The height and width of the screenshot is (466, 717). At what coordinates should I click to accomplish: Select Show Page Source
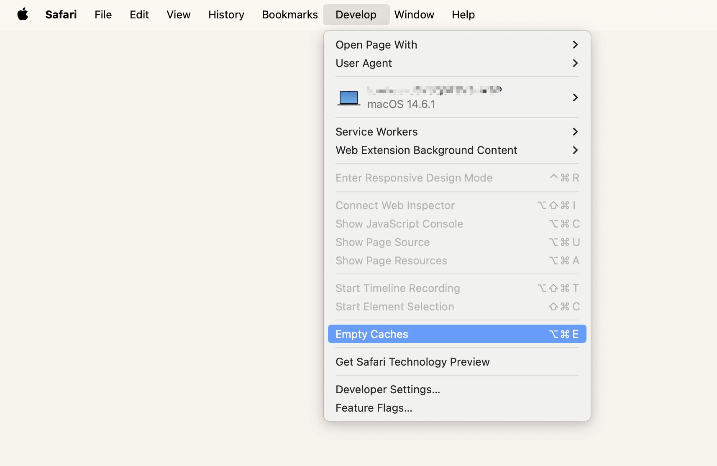click(x=457, y=242)
